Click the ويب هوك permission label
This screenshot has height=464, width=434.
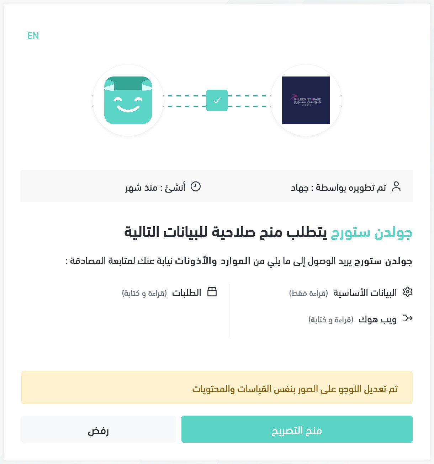[377, 319]
